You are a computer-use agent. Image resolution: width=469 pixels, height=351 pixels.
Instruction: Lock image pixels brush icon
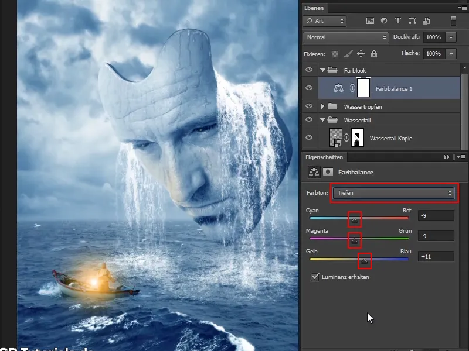tap(348, 54)
